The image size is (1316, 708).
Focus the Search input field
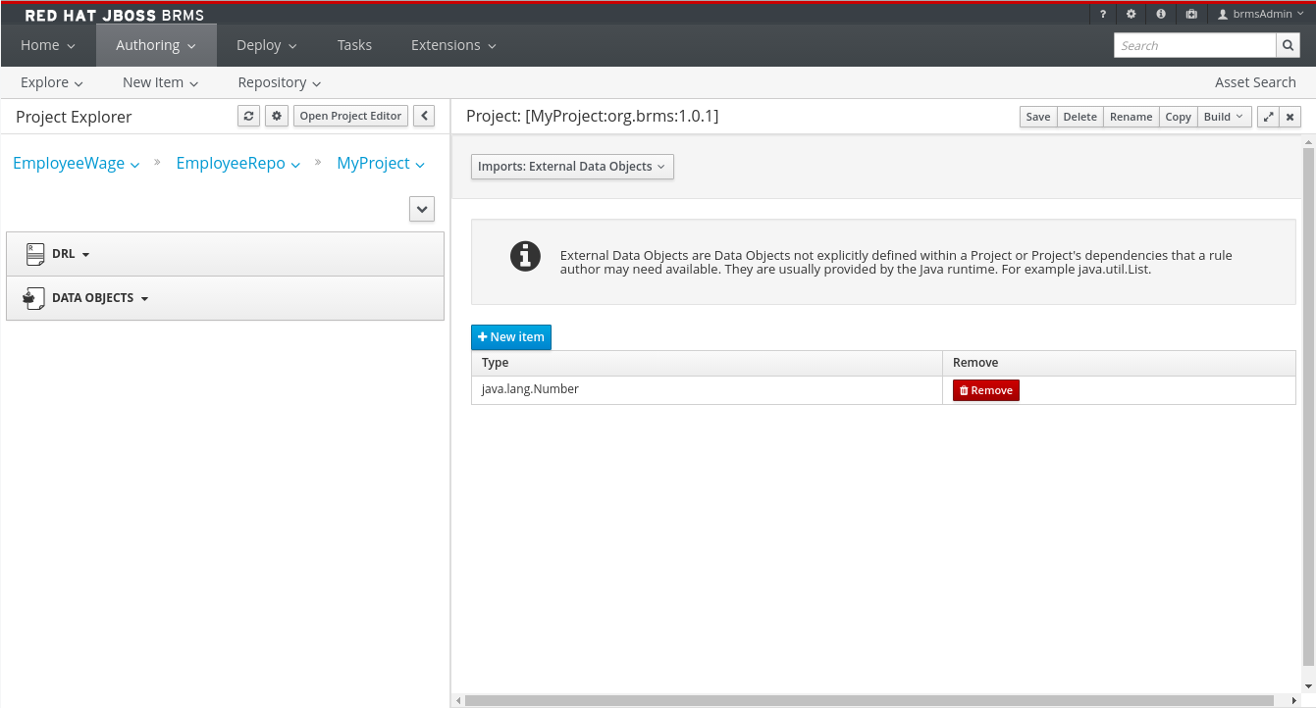click(x=1194, y=45)
